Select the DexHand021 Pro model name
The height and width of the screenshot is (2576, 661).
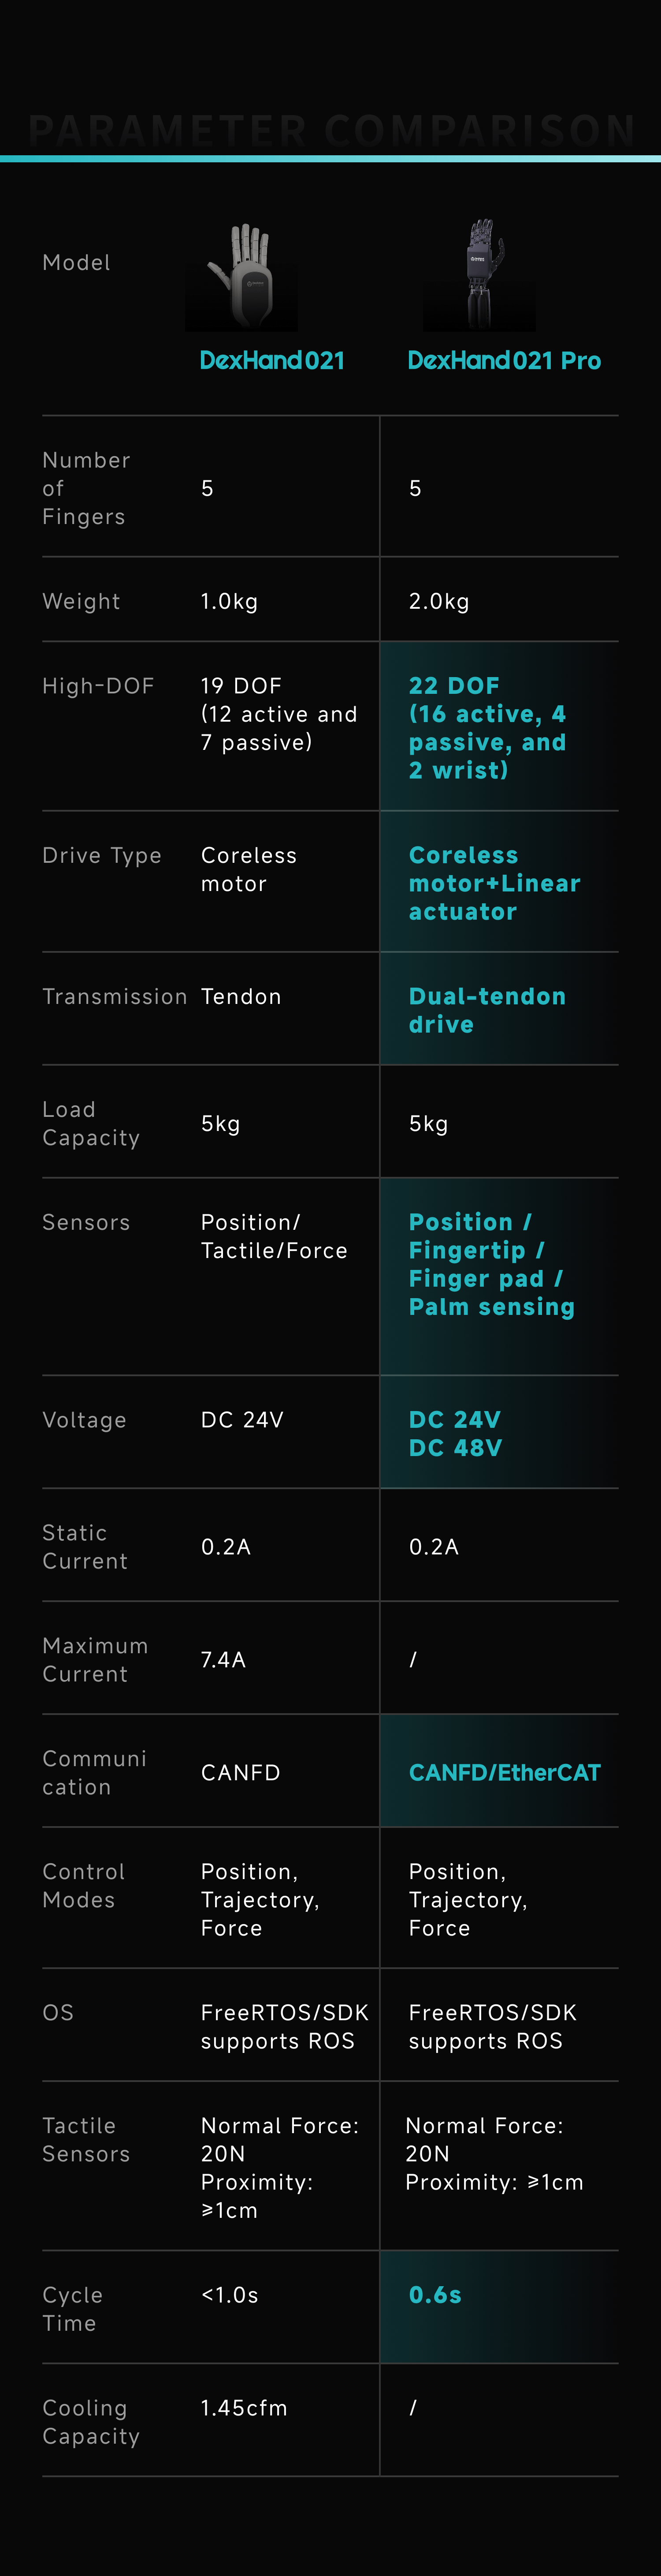pyautogui.click(x=503, y=360)
